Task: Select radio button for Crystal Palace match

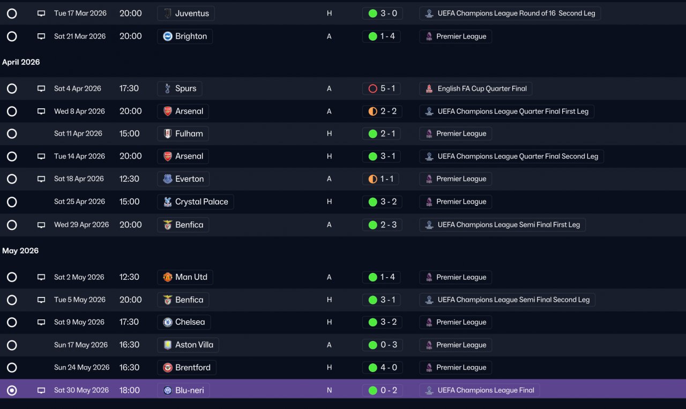Action: 12,202
